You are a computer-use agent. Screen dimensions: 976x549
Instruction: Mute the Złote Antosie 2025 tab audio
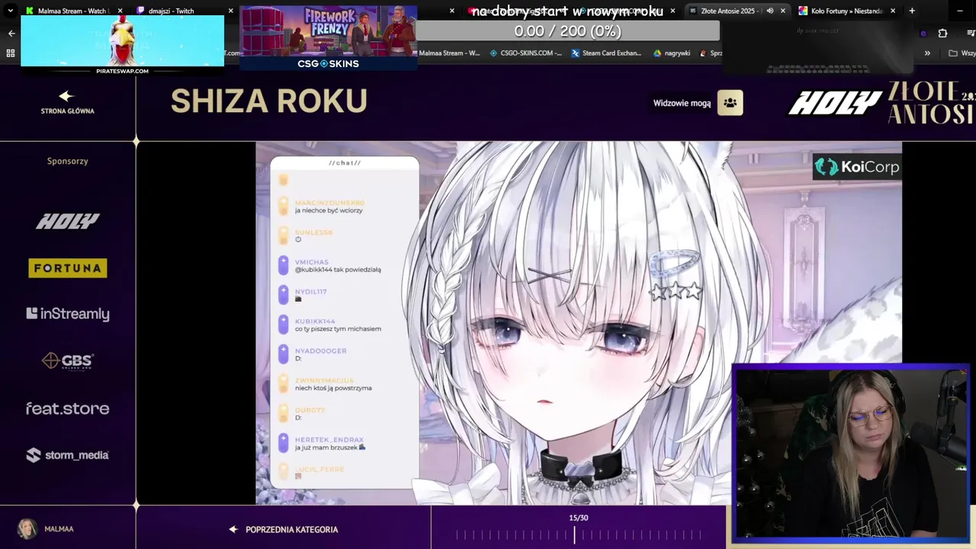coord(769,11)
